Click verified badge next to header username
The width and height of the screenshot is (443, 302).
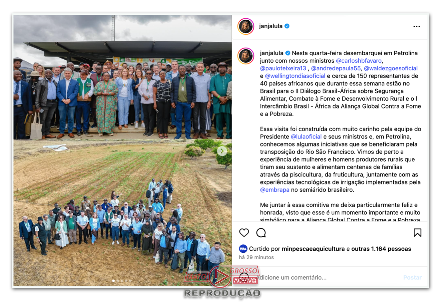click(287, 26)
